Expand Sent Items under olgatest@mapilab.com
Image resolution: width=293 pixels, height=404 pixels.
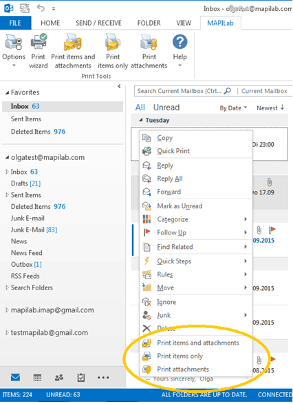[7, 195]
